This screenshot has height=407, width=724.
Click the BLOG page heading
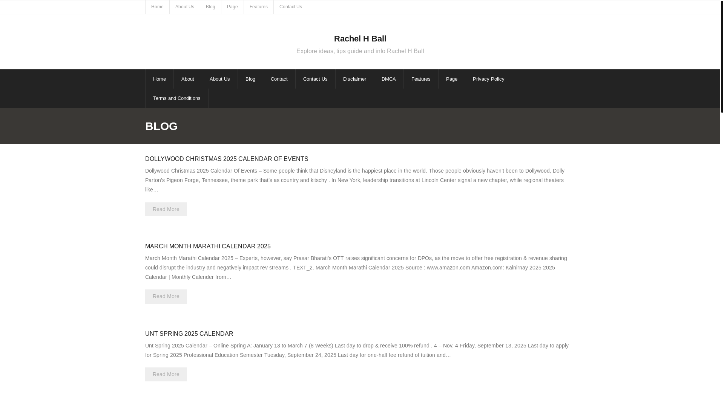pos(161,126)
